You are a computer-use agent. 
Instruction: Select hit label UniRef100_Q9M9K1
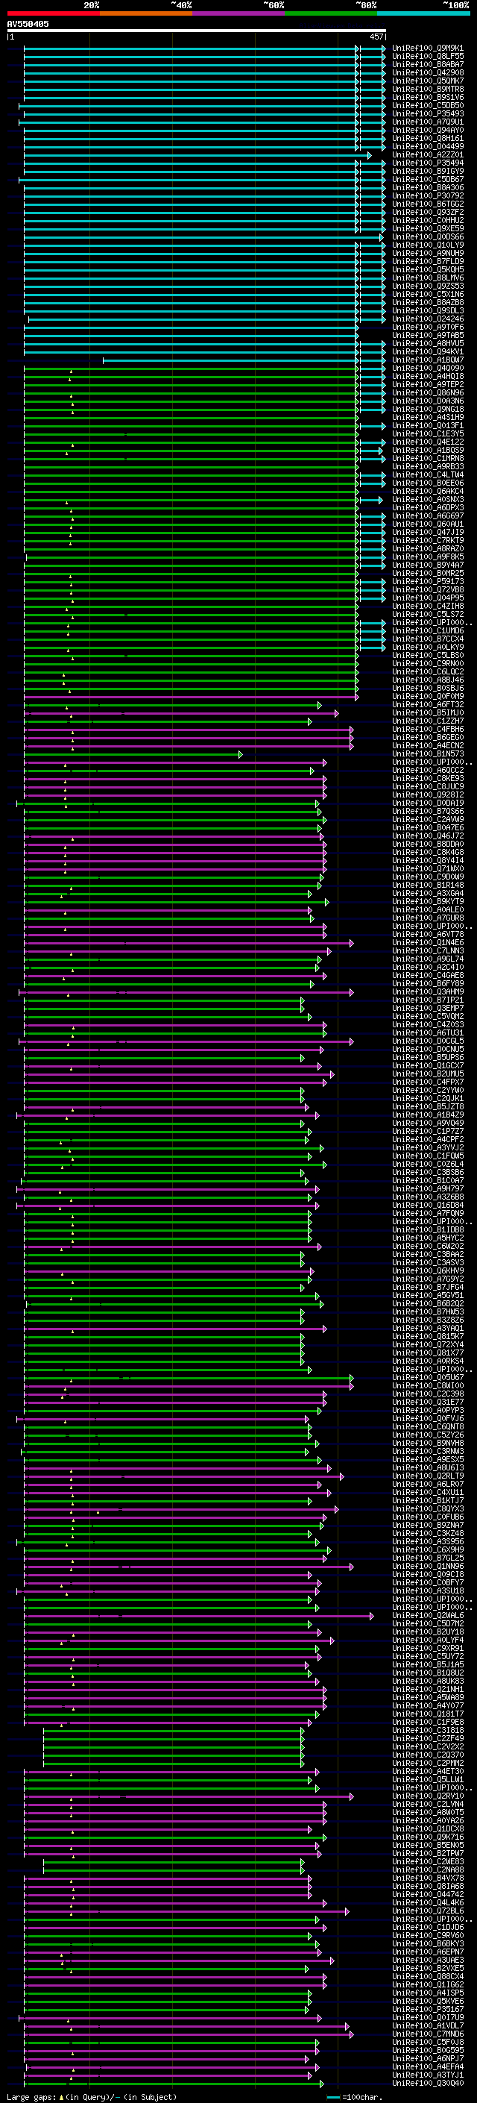point(427,48)
